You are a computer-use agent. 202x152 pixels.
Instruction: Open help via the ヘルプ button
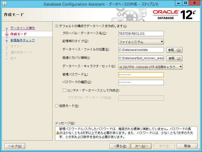(14, 146)
